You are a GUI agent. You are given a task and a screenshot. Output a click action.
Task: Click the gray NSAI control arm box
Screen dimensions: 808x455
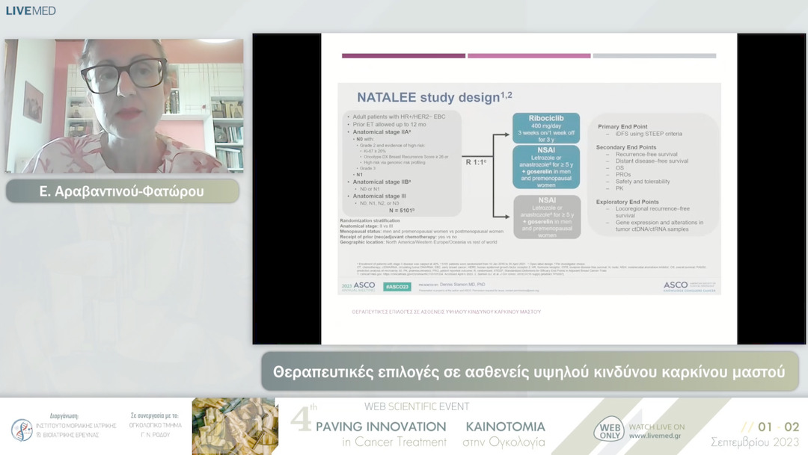(x=547, y=217)
